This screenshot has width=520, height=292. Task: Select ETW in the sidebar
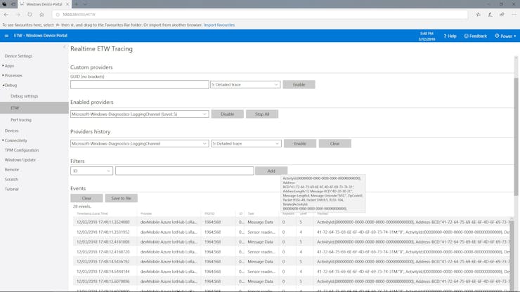click(34, 108)
